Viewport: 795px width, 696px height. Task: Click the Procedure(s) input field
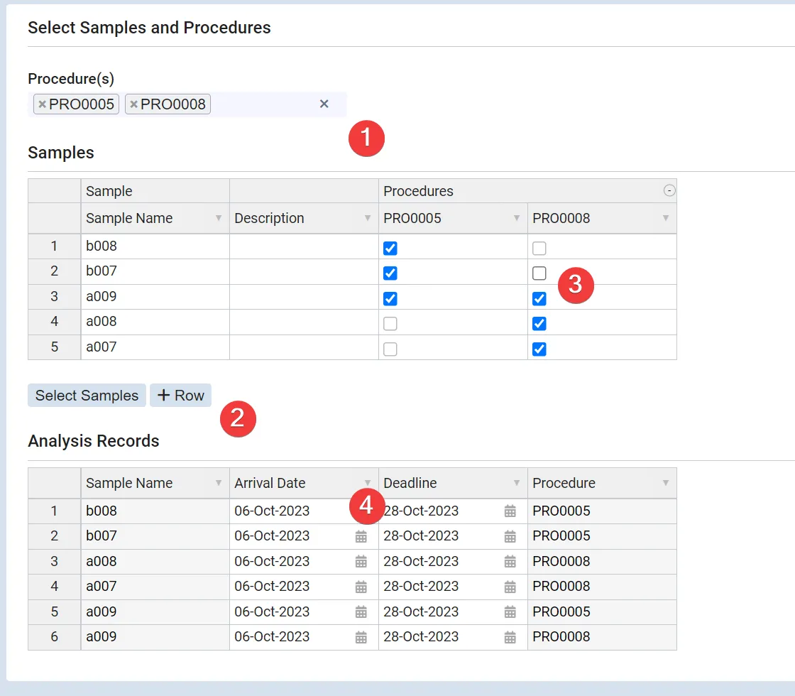pyautogui.click(x=263, y=104)
